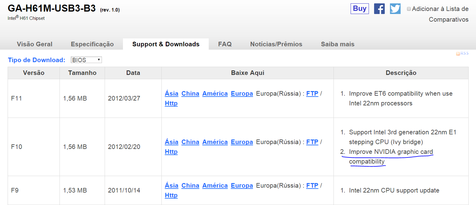Select date cell 2012/03/27
Image resolution: width=476 pixels, height=205 pixels.
point(133,98)
